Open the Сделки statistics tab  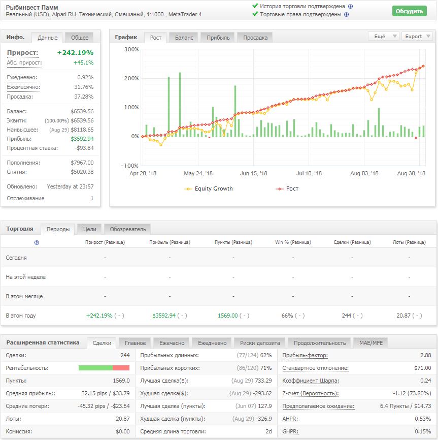click(x=102, y=343)
